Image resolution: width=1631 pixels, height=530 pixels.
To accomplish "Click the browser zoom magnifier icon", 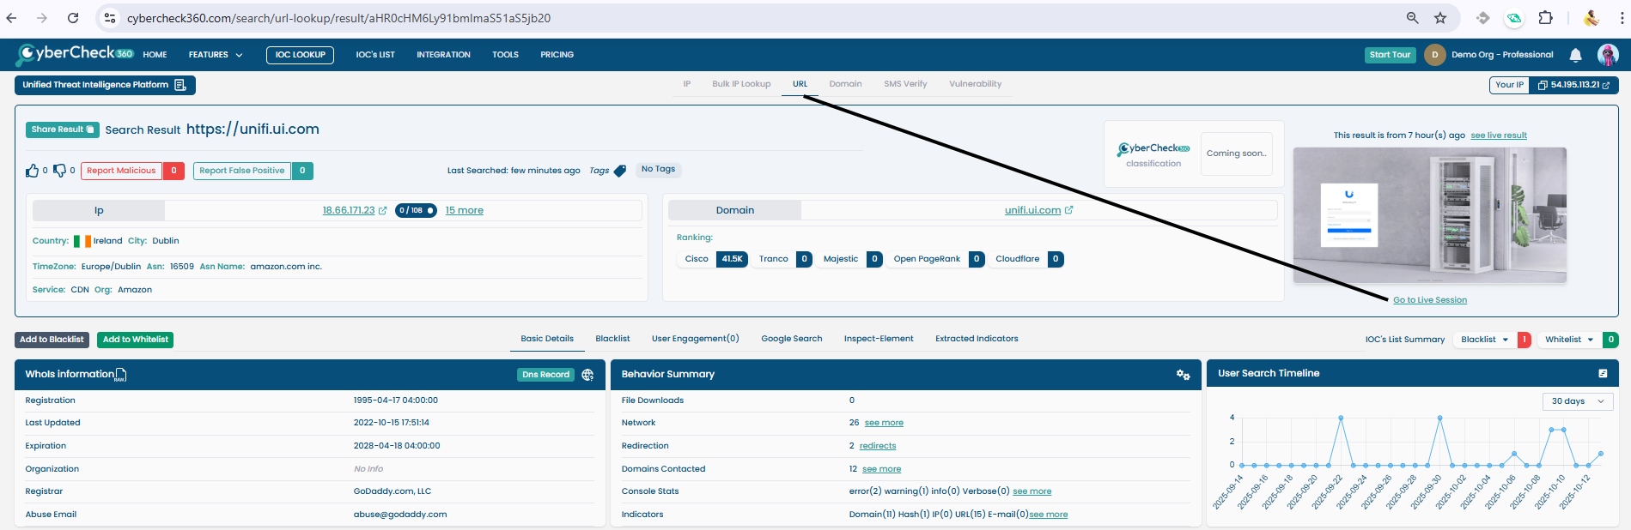I will point(1412,18).
